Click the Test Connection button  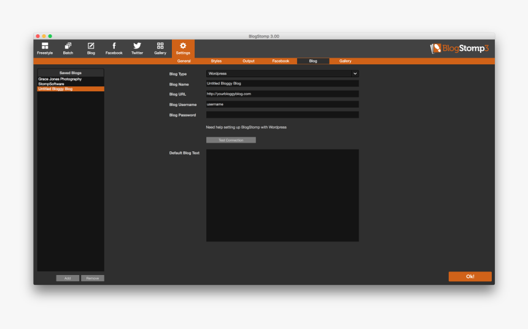pyautogui.click(x=231, y=140)
